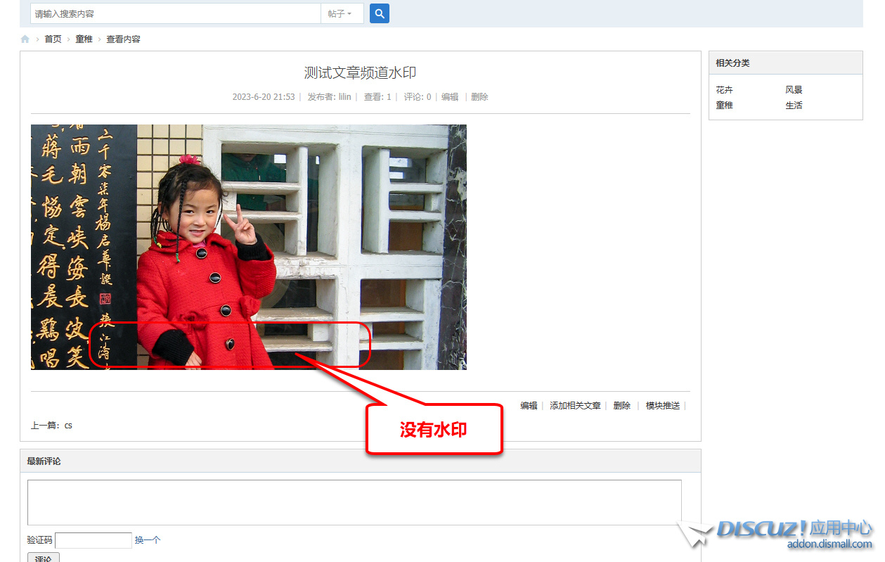Select 风景 category in sidebar
This screenshot has width=885, height=562.
click(794, 90)
